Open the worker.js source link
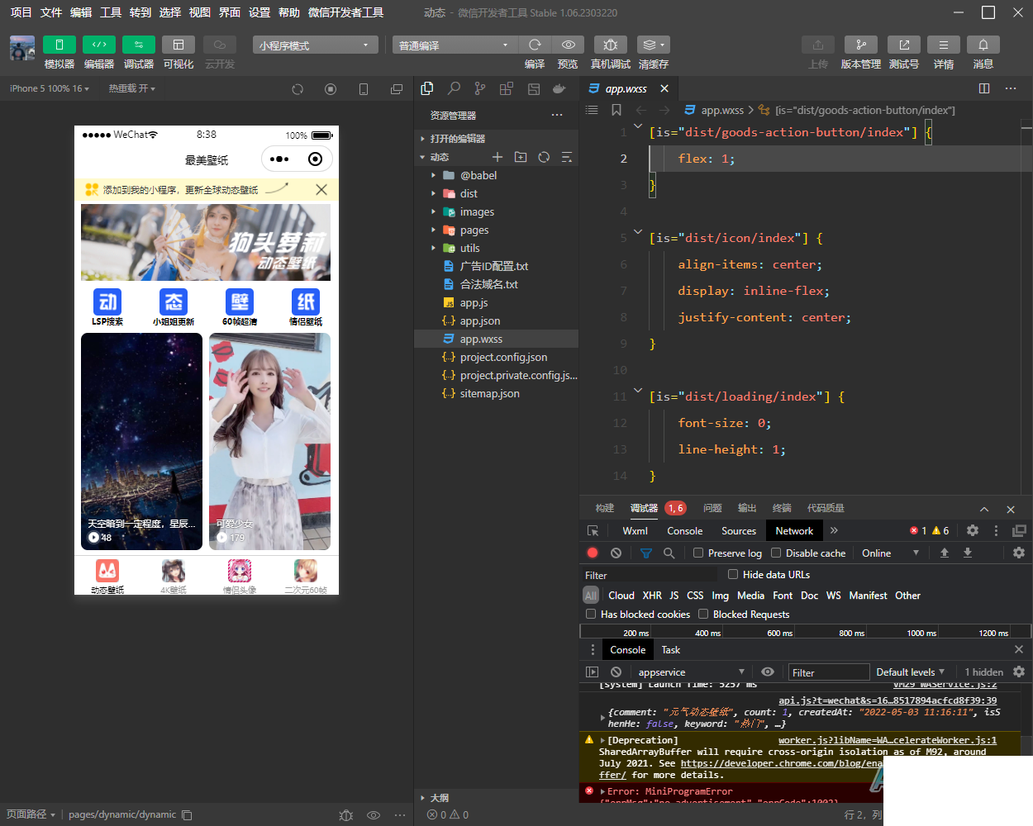The image size is (1033, 826). tap(887, 740)
